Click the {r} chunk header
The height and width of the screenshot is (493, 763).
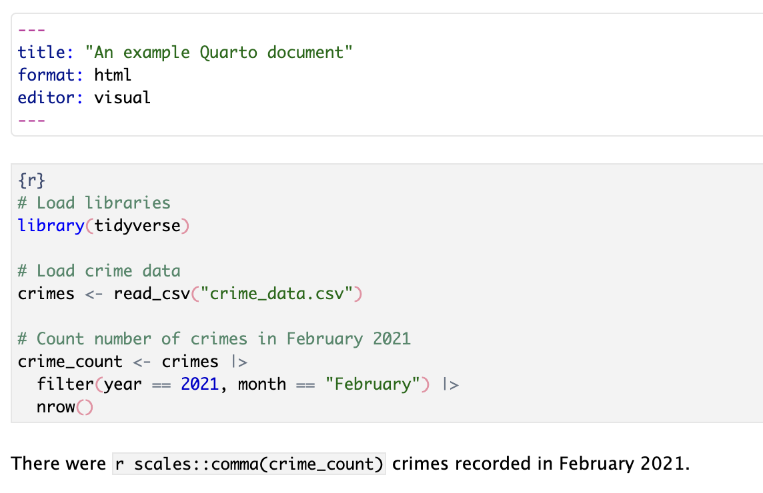coord(31,181)
